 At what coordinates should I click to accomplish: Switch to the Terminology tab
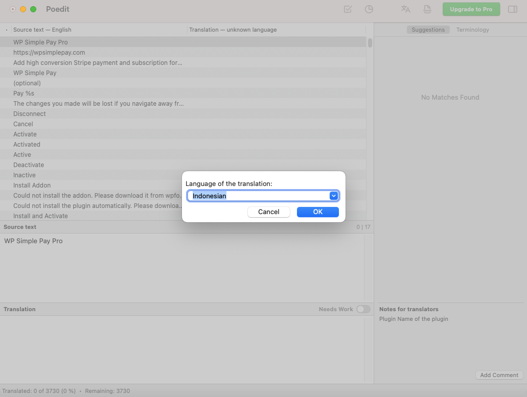click(472, 30)
